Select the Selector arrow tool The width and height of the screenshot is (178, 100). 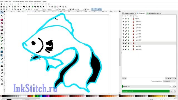pos(2,12)
